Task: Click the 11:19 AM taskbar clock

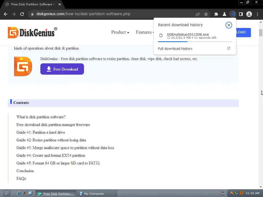Action: pyautogui.click(x=252, y=193)
